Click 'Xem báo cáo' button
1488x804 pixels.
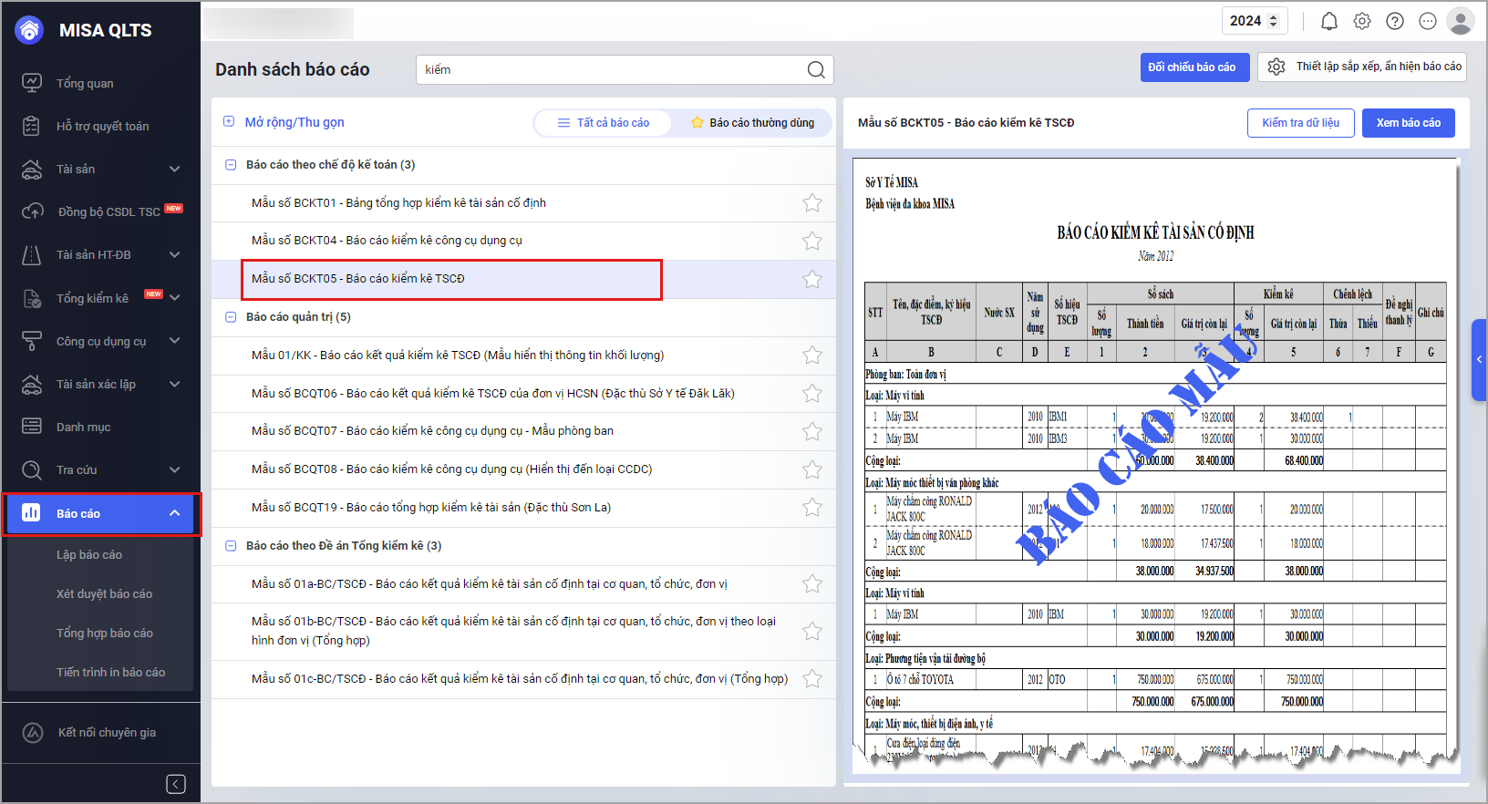[1408, 123]
